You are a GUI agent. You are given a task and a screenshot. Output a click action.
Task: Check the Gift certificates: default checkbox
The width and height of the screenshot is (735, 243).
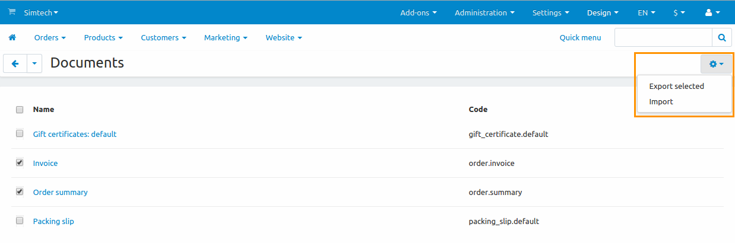[x=20, y=133]
